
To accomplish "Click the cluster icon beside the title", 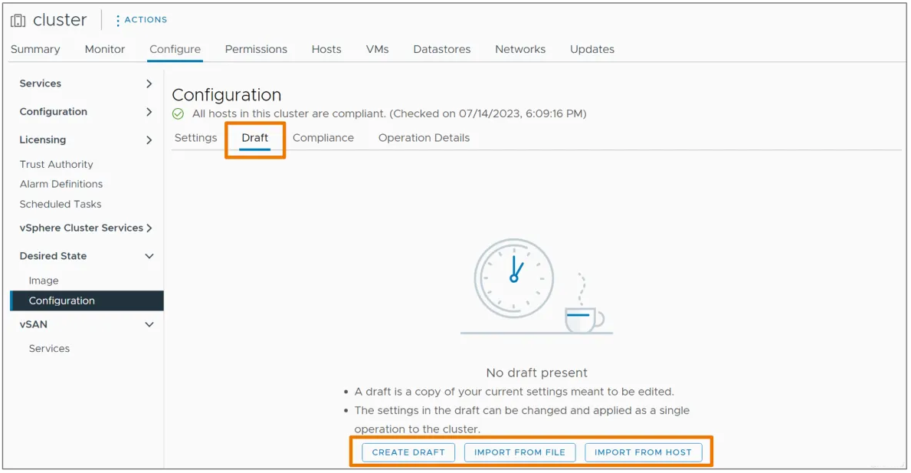I will [x=18, y=21].
